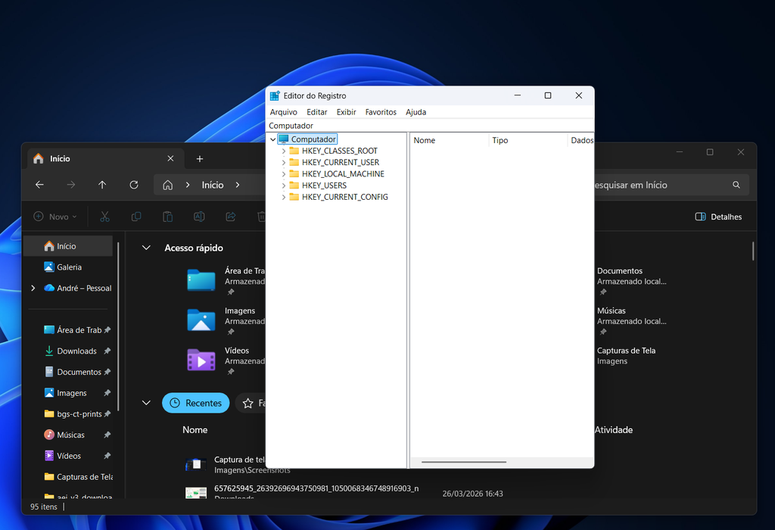Screen dimensions: 775x530
Task: Click the Galeria icon in sidebar
Action: [49, 267]
